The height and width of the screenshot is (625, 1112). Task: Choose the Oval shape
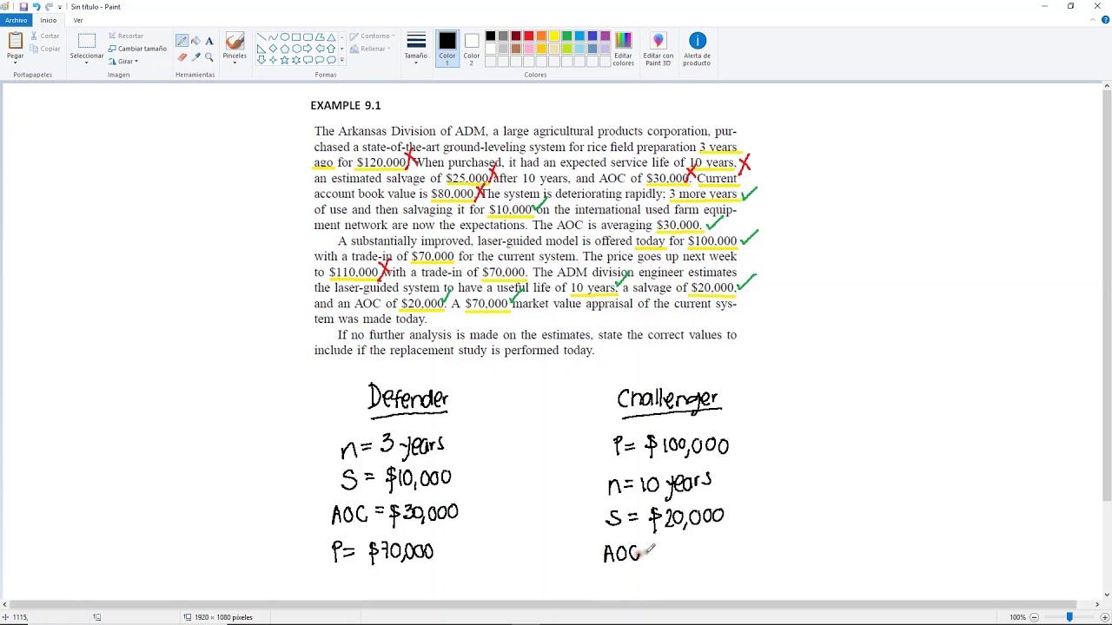coord(285,37)
